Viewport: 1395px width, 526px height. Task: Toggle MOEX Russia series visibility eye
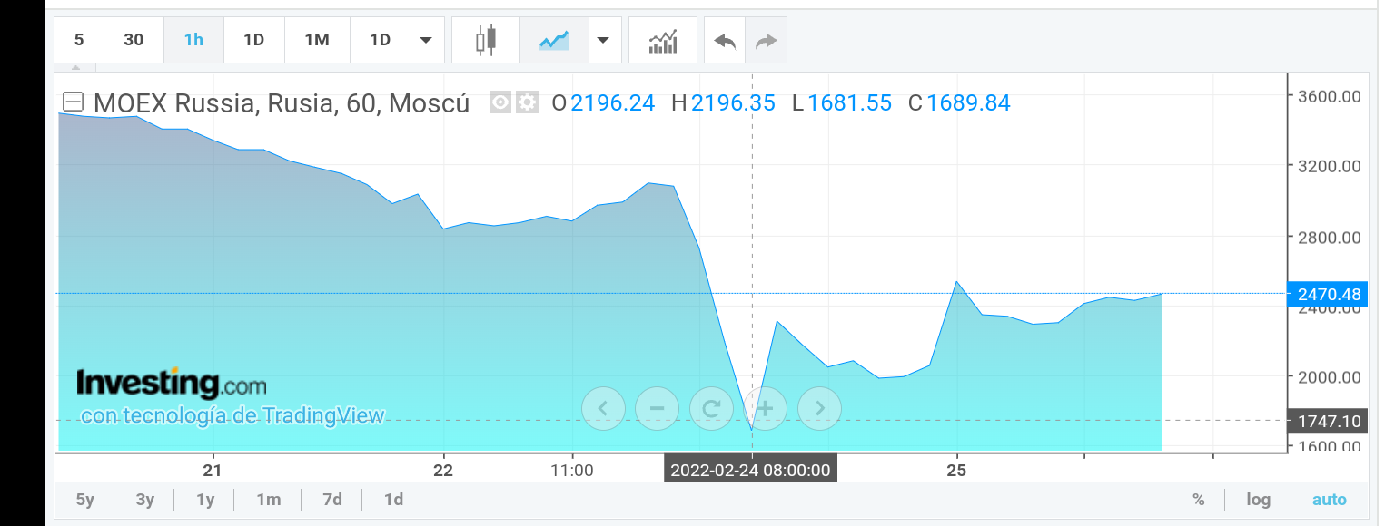[500, 102]
